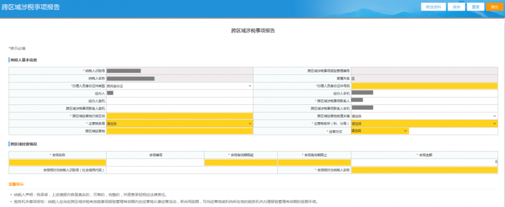Open the 办理人员身份证件类型 dropdown

[x=179, y=86]
